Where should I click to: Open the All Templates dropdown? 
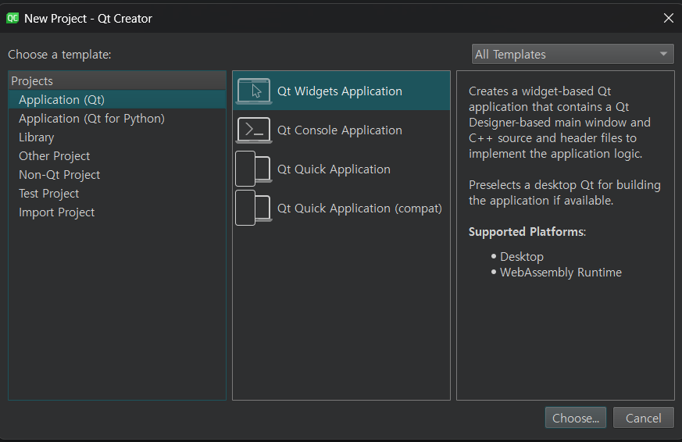click(573, 55)
